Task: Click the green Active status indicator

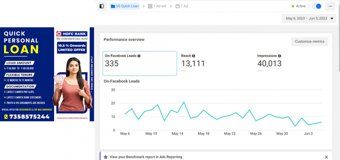Action: coord(293,6)
